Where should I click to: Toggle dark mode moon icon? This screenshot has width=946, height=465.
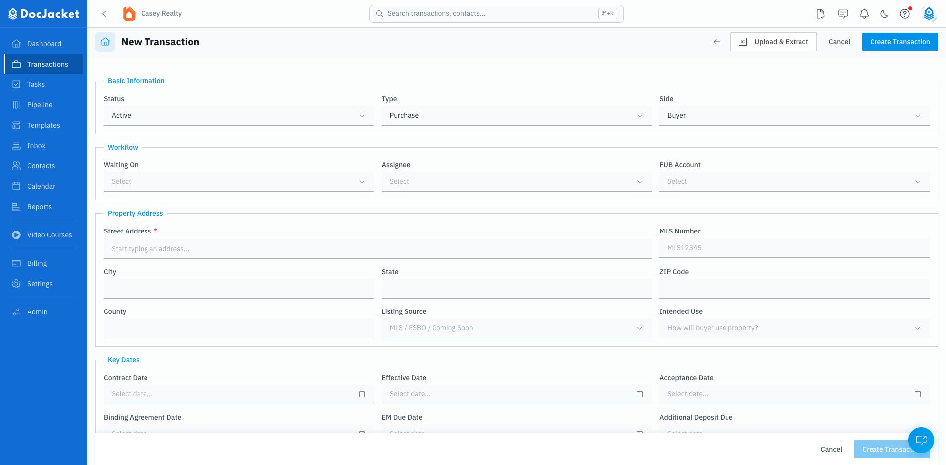click(x=884, y=14)
